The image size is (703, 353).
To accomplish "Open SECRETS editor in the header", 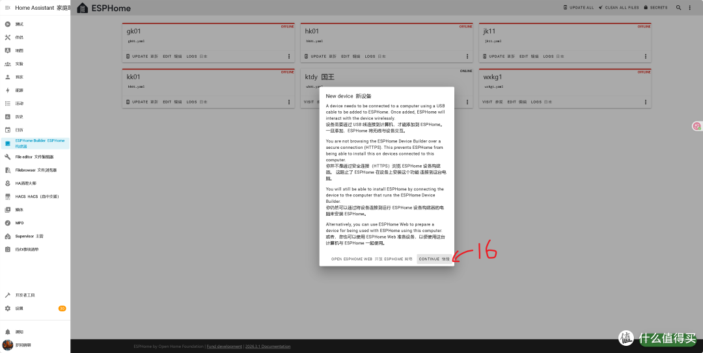I will (x=655, y=8).
